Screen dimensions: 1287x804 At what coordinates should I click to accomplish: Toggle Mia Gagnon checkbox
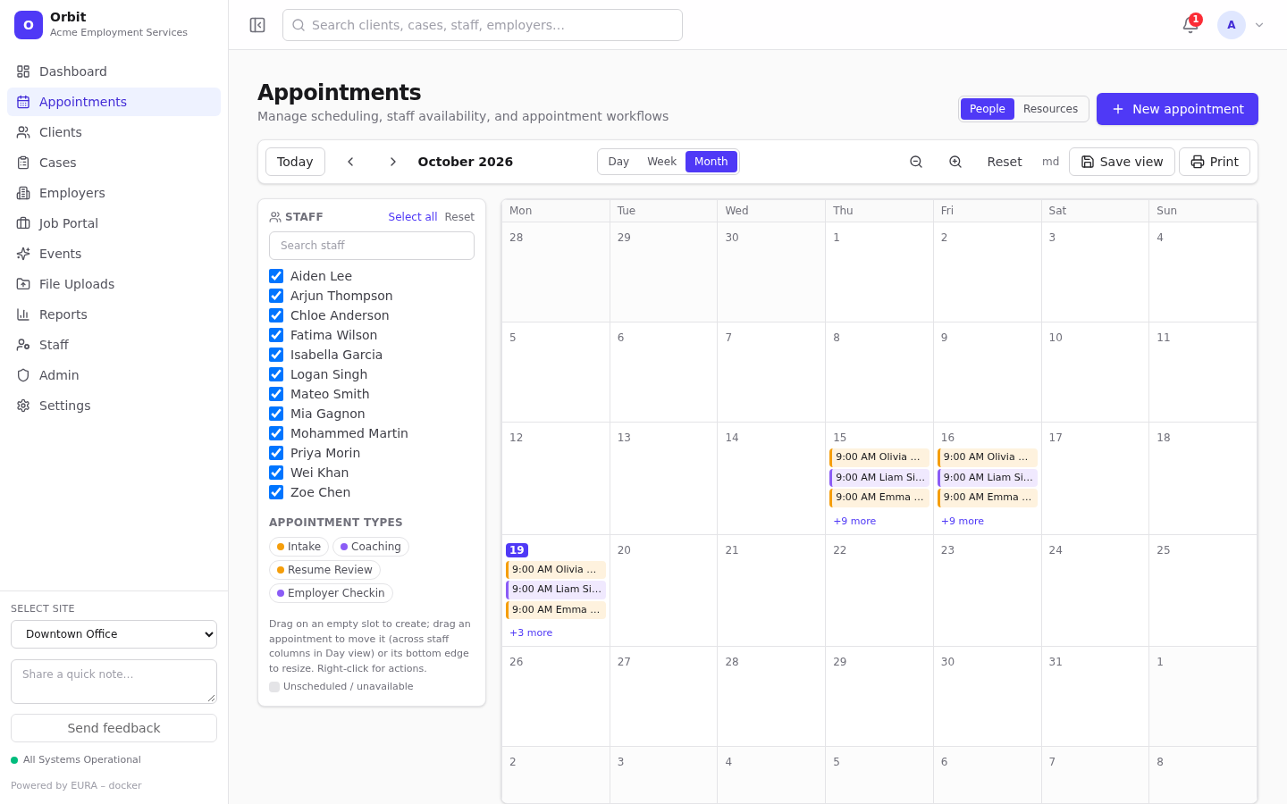pyautogui.click(x=276, y=414)
